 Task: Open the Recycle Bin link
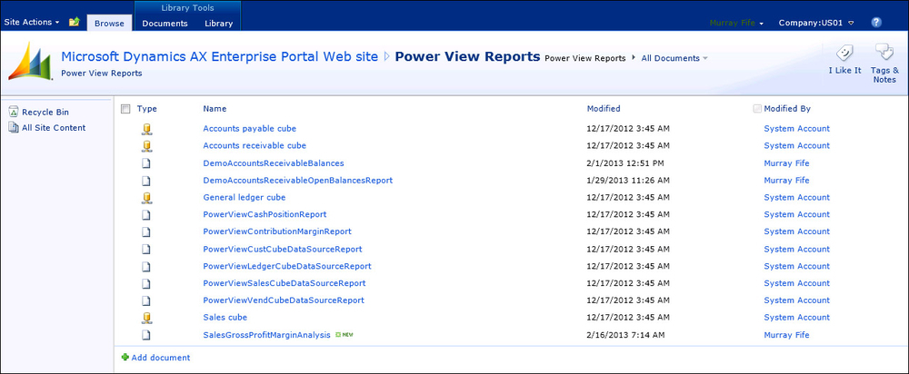(x=45, y=113)
